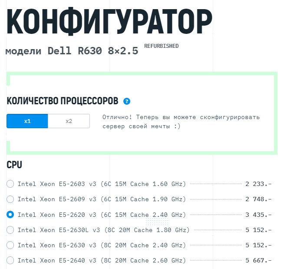Click the Dell R630 8×2.5 model subtitle

72,51
